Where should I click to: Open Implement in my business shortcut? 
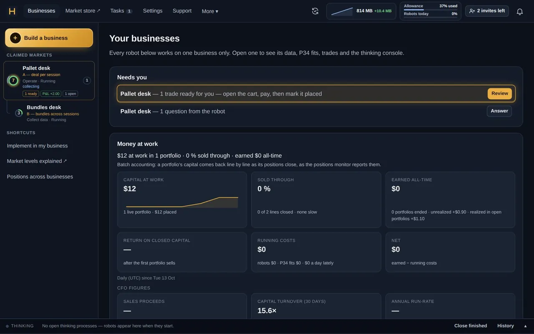tap(37, 146)
